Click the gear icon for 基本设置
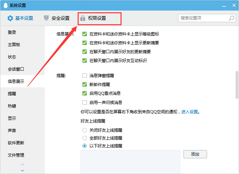The image size is (239, 174). 10,18
